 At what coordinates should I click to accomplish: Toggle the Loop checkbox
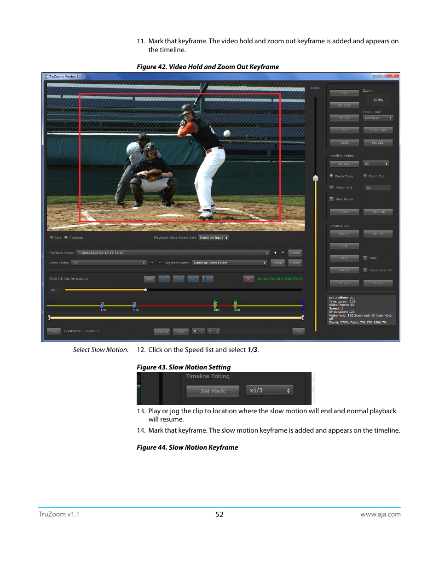point(365,258)
